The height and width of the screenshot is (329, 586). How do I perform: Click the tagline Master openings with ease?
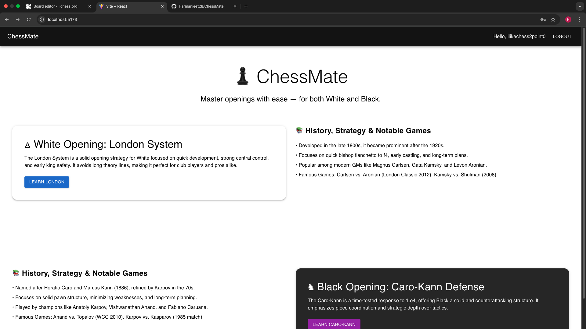[290, 99]
